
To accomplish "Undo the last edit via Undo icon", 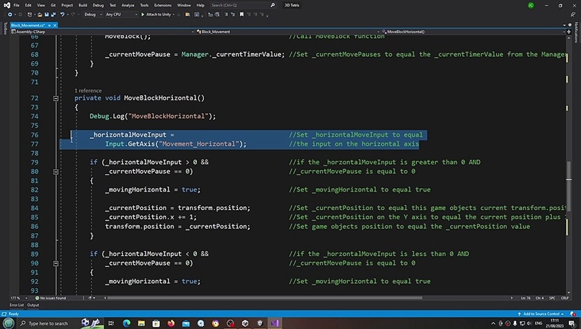I will pyautogui.click(x=62, y=14).
